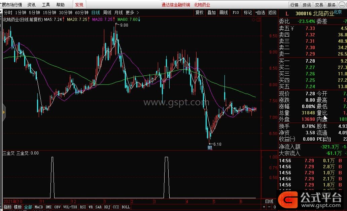Switch indicator to CCI

tap(116, 207)
